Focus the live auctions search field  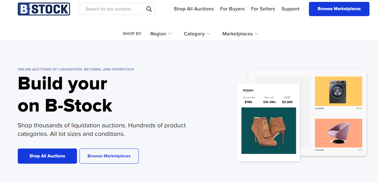[x=112, y=9]
